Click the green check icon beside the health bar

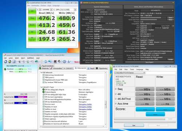point(5,69)
